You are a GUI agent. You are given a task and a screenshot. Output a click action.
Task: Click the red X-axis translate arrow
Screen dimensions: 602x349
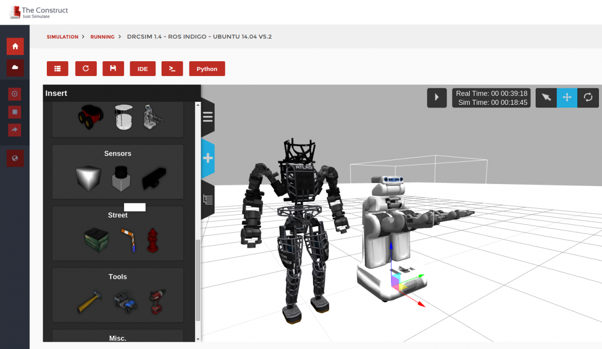pyautogui.click(x=421, y=304)
